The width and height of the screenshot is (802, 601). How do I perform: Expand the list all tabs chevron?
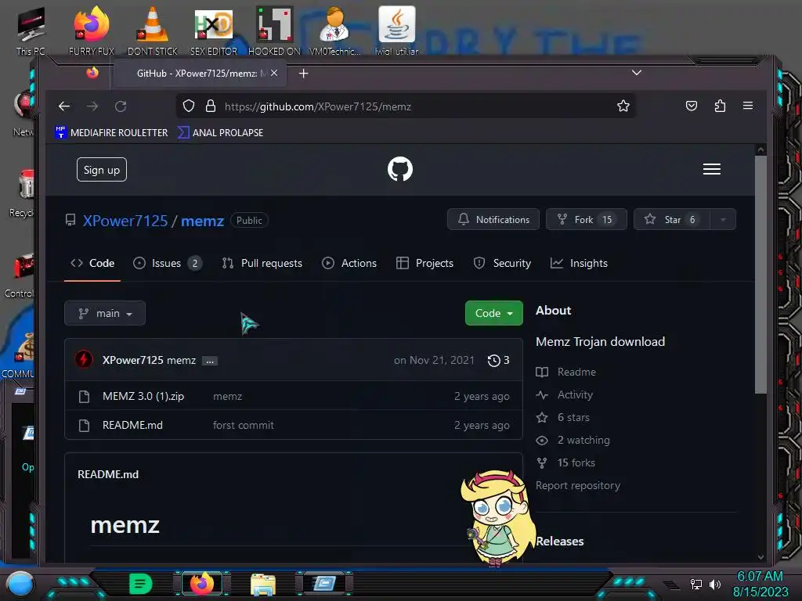636,73
